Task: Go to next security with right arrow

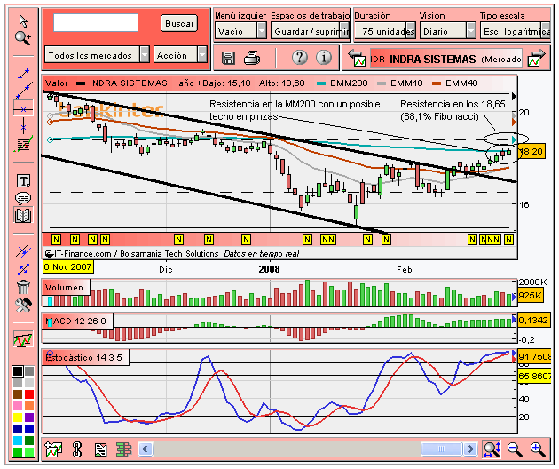Action: coord(537,59)
